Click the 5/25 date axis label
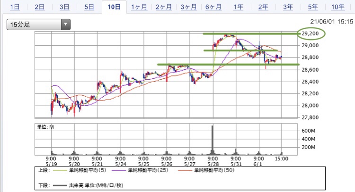 coord(143,164)
